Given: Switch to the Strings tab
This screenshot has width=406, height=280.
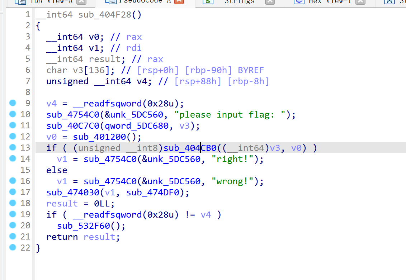Looking at the screenshot, I should tap(239, 2).
